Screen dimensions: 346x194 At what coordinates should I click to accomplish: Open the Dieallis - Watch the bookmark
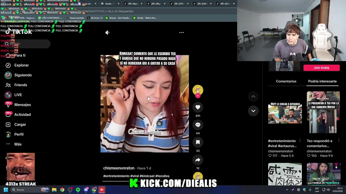click(x=145, y=18)
